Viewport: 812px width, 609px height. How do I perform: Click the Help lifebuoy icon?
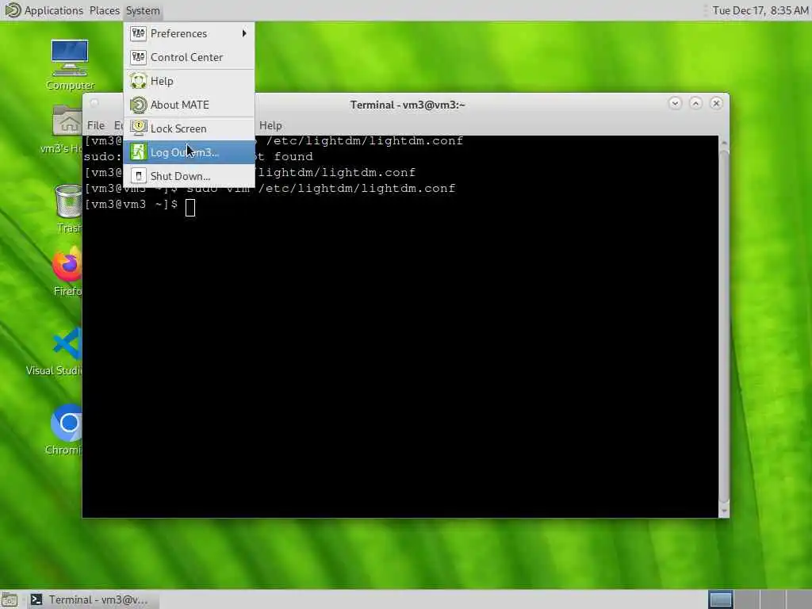point(138,82)
